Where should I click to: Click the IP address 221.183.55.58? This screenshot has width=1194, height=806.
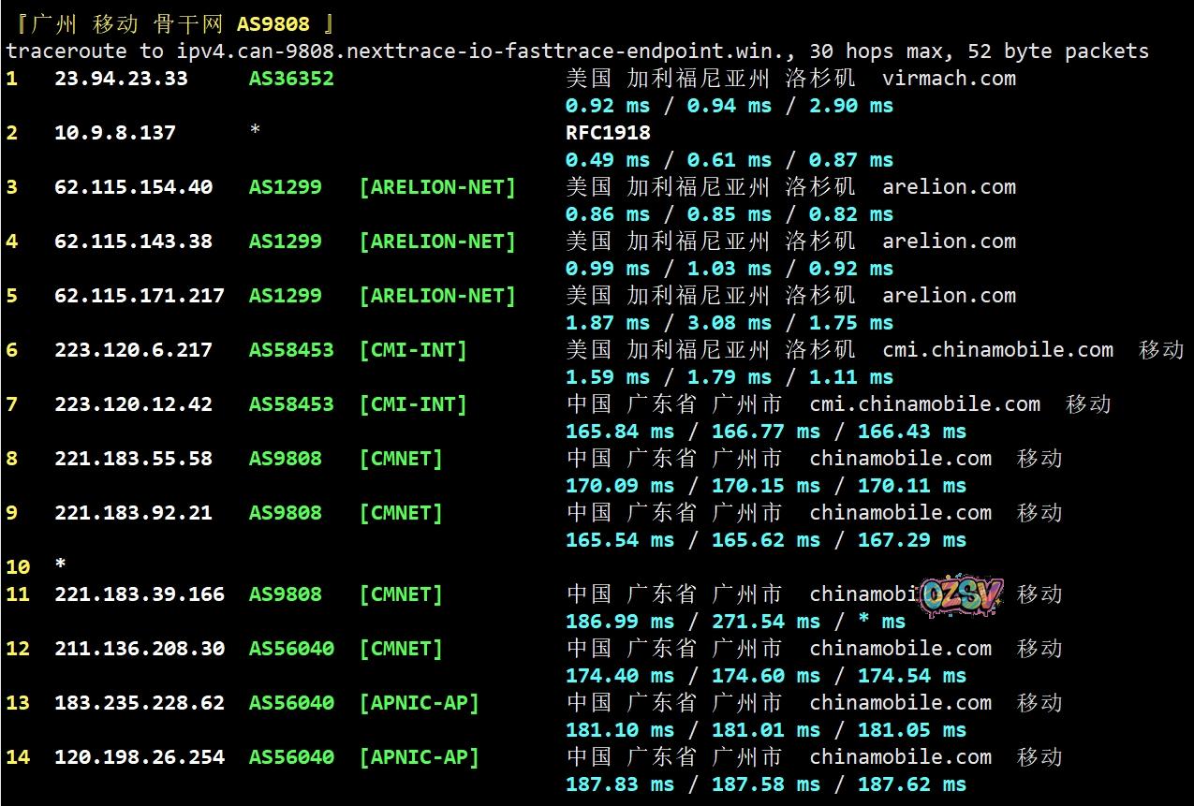click(x=133, y=459)
